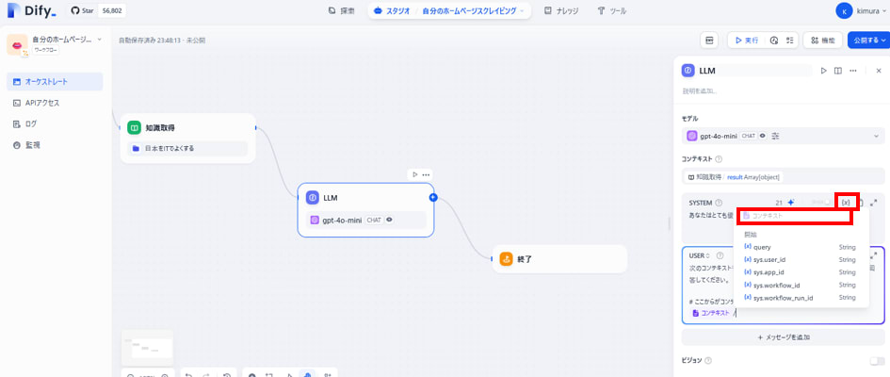Expand the USER prompt editor fullscreen
The image size is (890, 377).
point(874,255)
